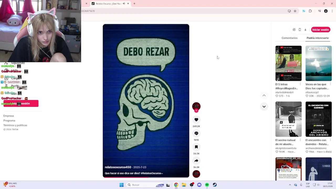Image resolution: width=336 pixels, height=189 pixels.
Task: Open the Chrome profile avatar
Action: [x=326, y=11]
